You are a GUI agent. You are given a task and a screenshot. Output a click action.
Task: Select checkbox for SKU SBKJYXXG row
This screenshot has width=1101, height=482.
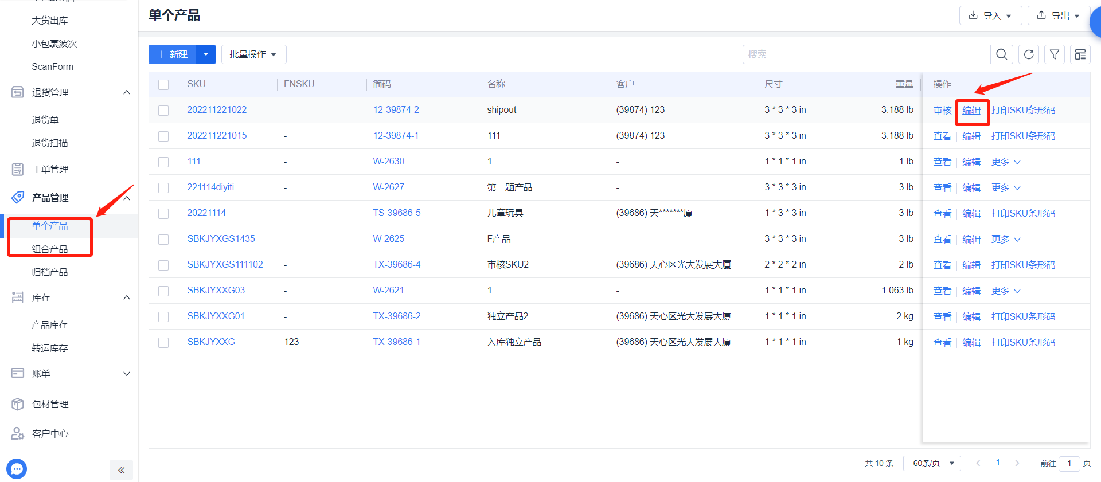(x=163, y=342)
